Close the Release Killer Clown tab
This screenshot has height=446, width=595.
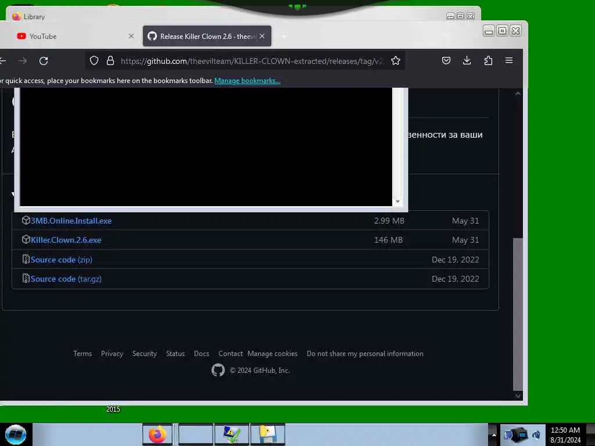(262, 36)
